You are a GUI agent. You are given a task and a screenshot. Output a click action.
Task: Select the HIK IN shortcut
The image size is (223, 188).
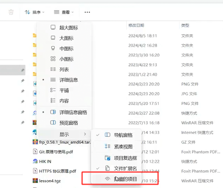pyautogui.click(x=45, y=161)
